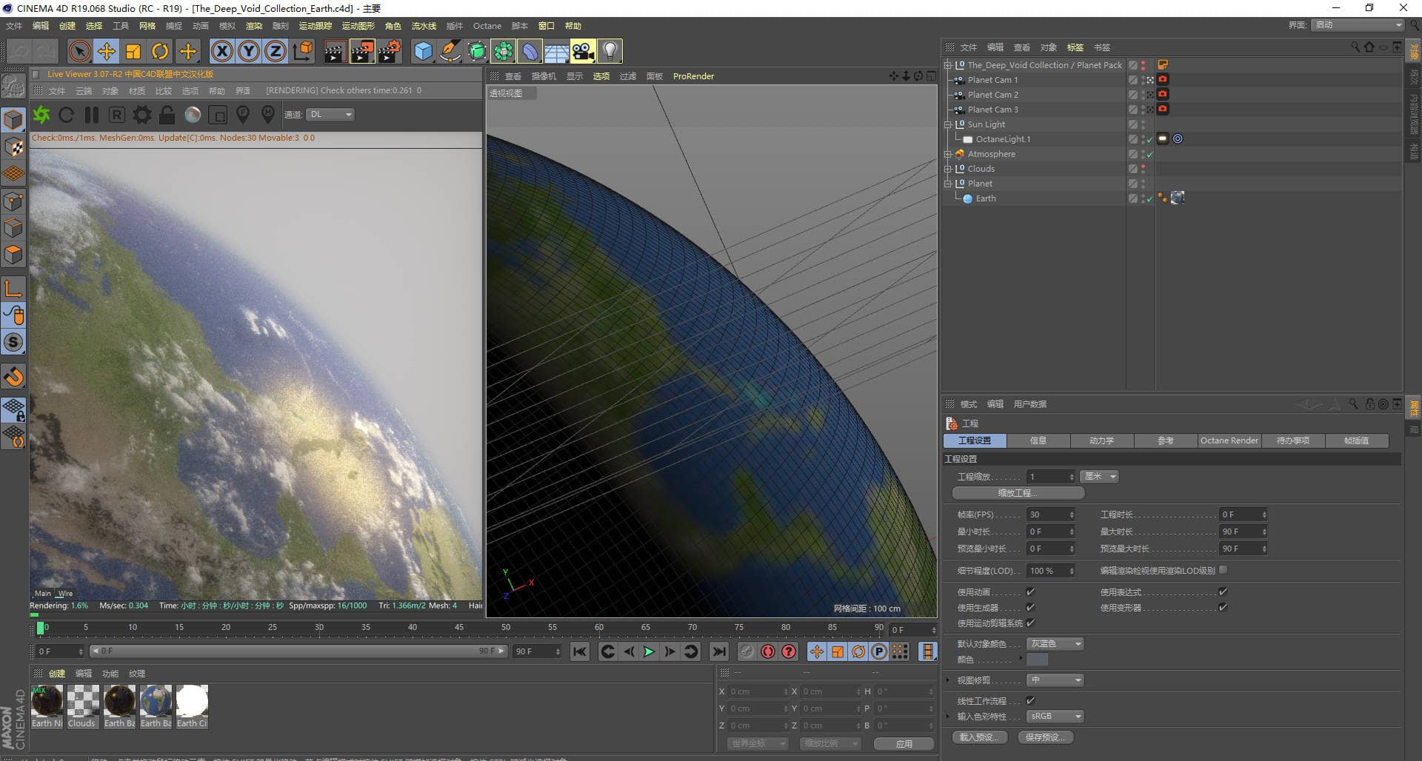This screenshot has height=761, width=1422.
Task: Open Edit Render Settings icon
Action: 390,51
